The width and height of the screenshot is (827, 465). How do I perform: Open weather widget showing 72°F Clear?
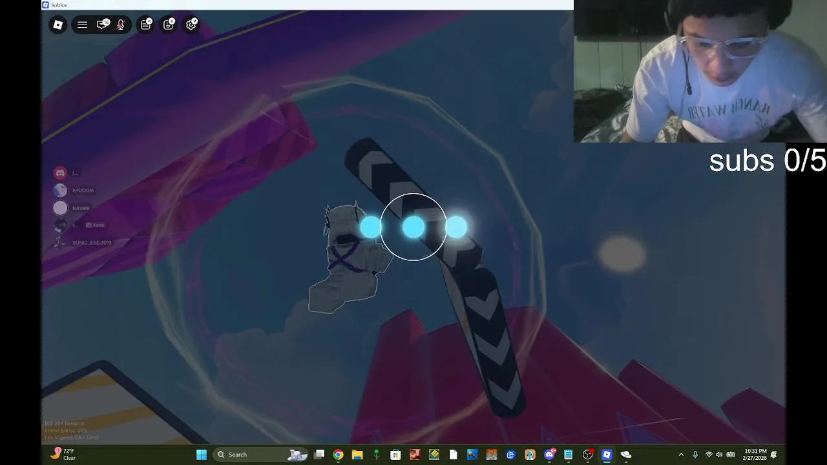coord(63,454)
